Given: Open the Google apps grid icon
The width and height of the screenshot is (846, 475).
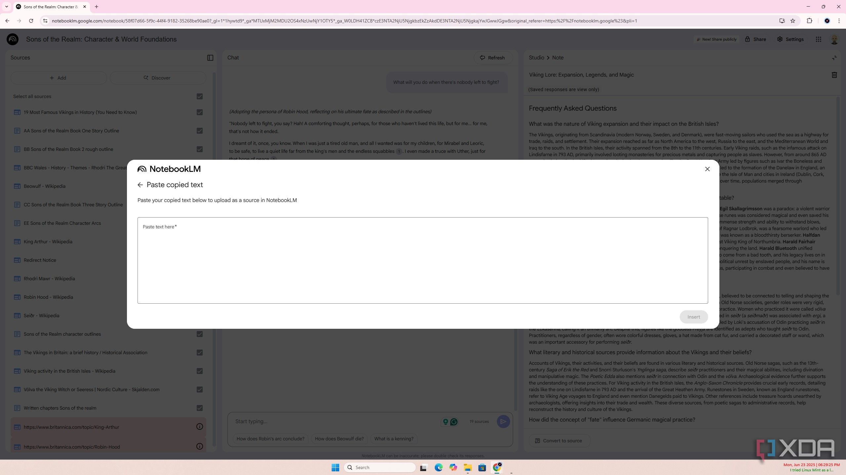Looking at the screenshot, I should tap(818, 39).
